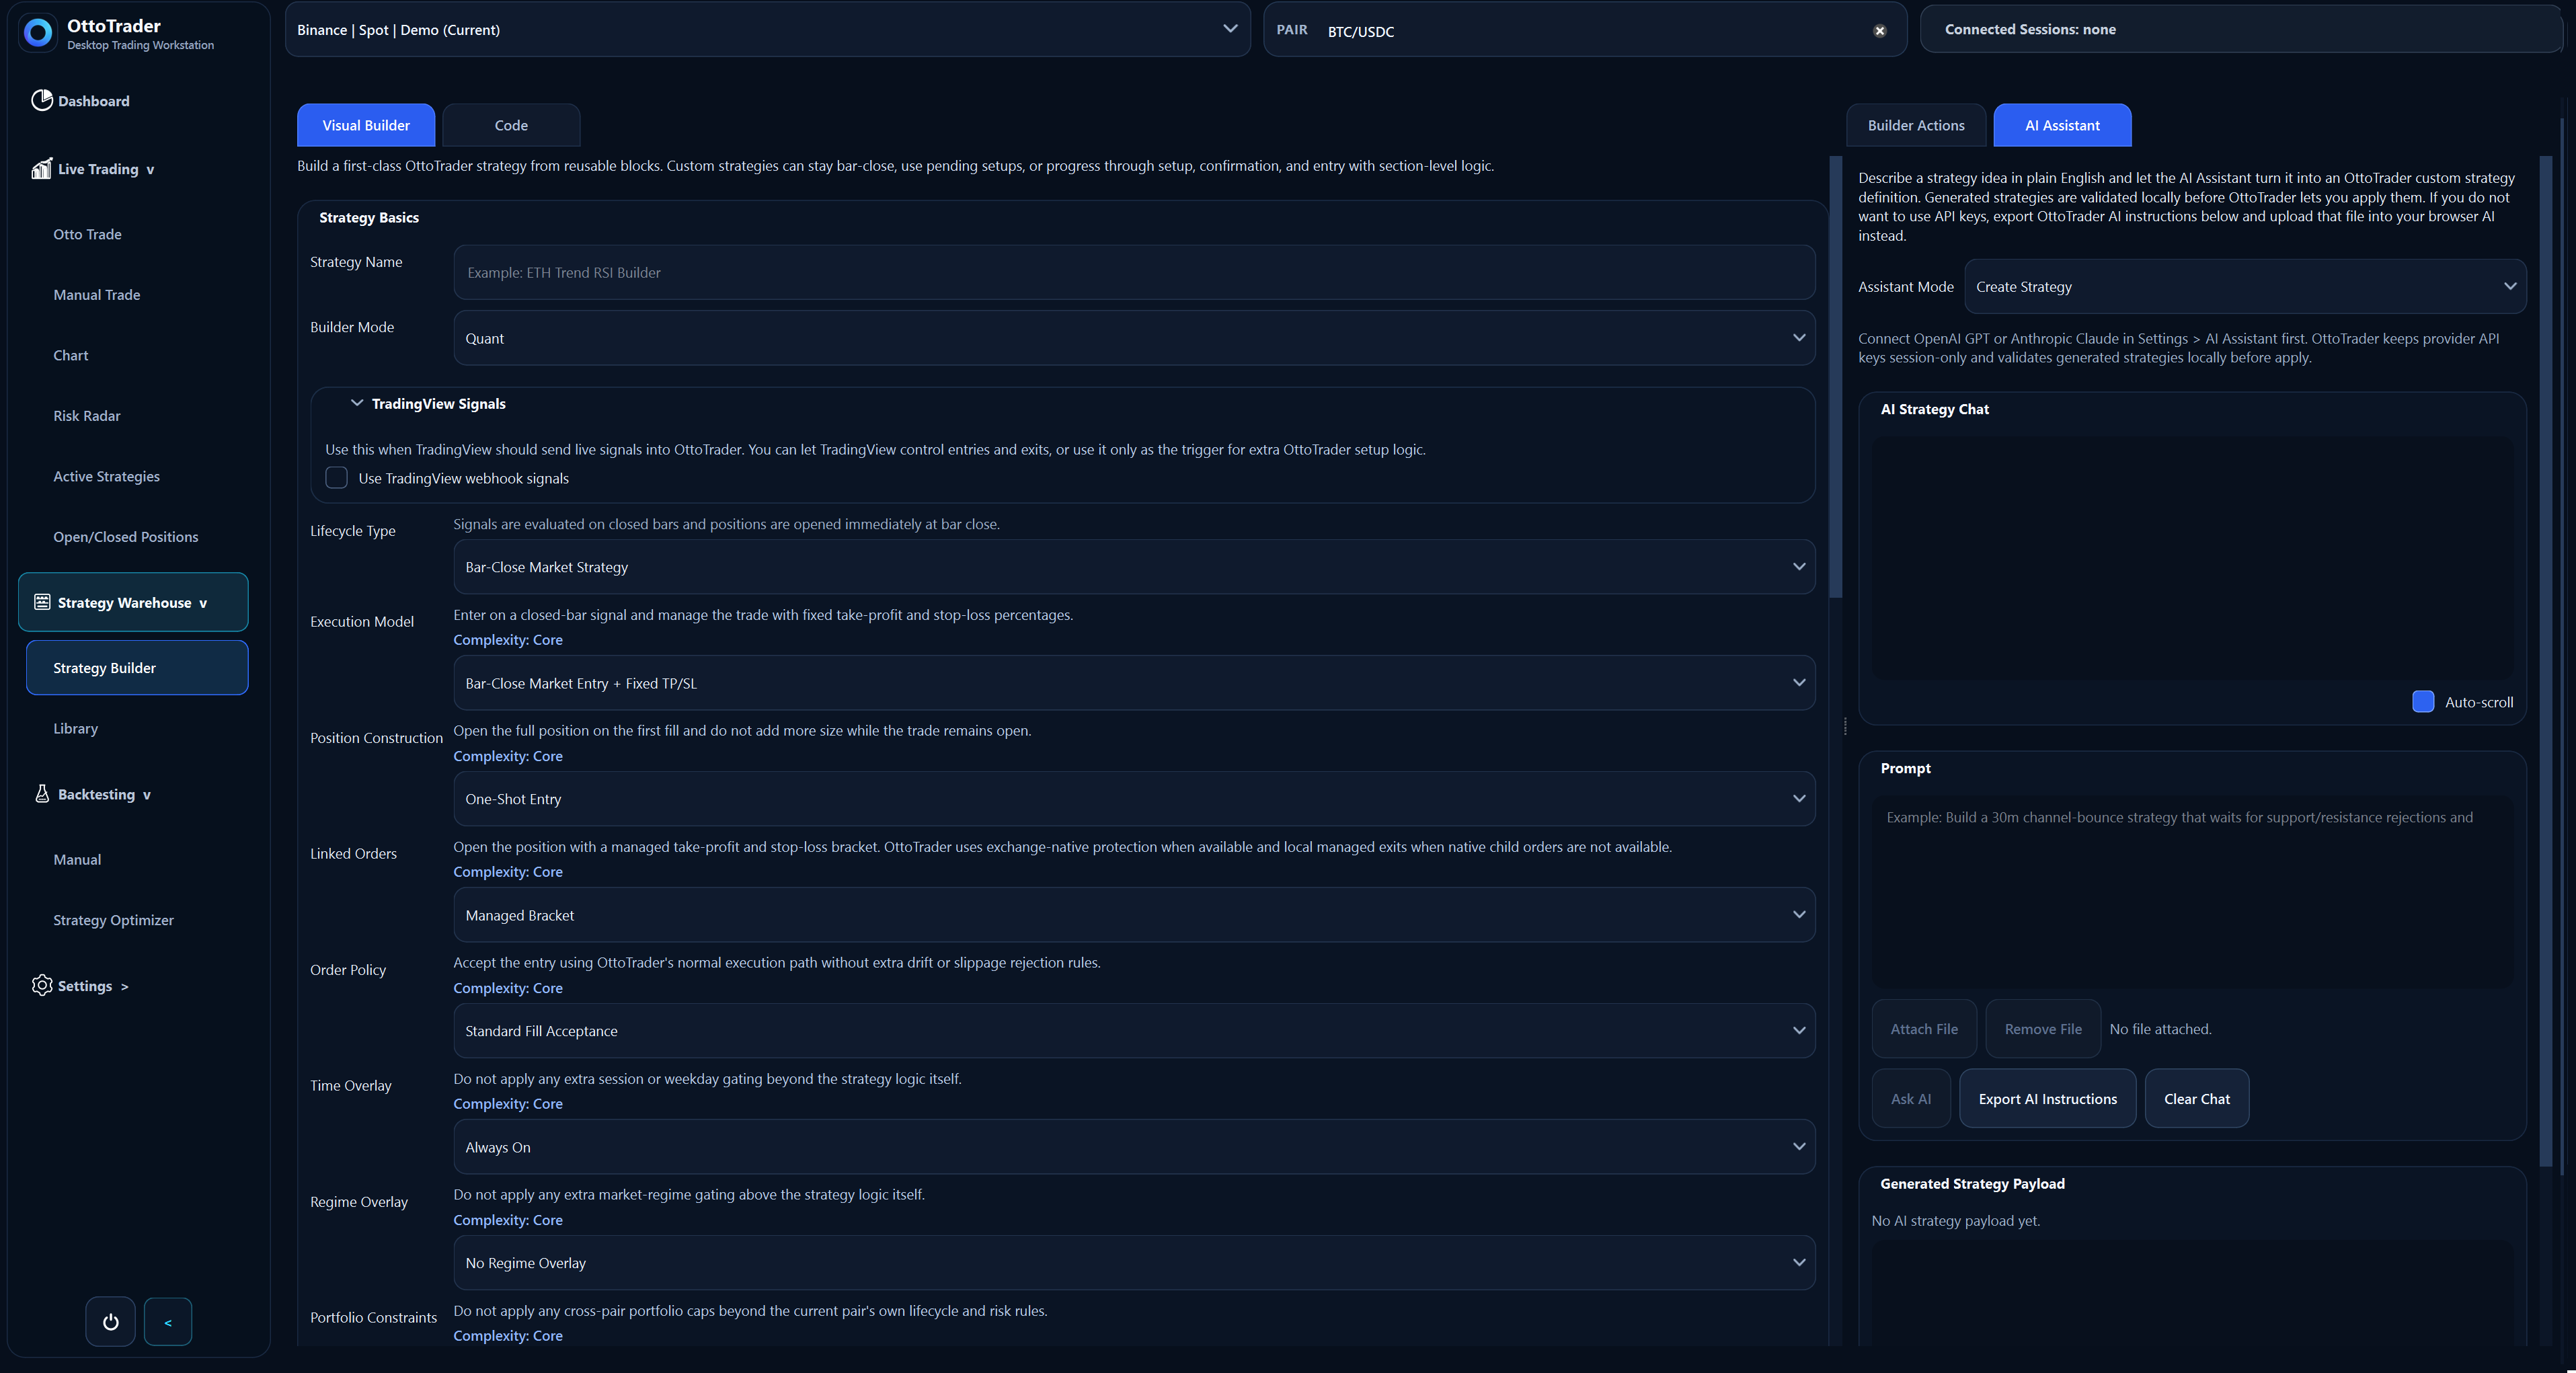The image size is (2576, 1373).
Task: Click the builder panel vertical scrollbar
Action: 1835,377
